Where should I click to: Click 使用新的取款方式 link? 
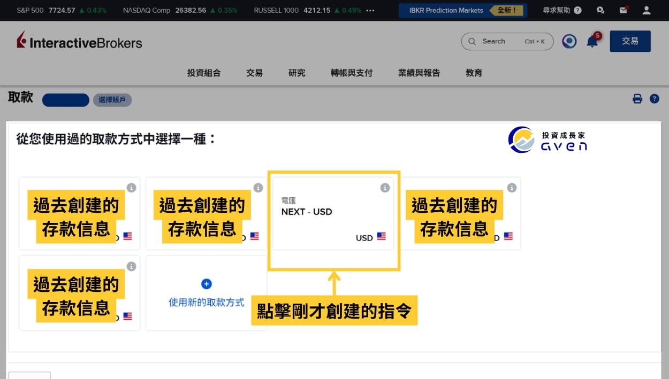[x=207, y=303]
